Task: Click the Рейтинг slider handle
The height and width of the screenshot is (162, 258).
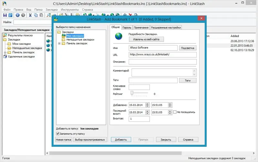Action: pyautogui.click(x=132, y=93)
